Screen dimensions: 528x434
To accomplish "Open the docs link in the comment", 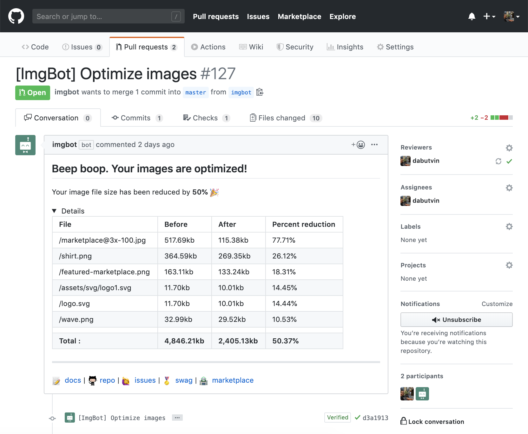I will (x=73, y=380).
